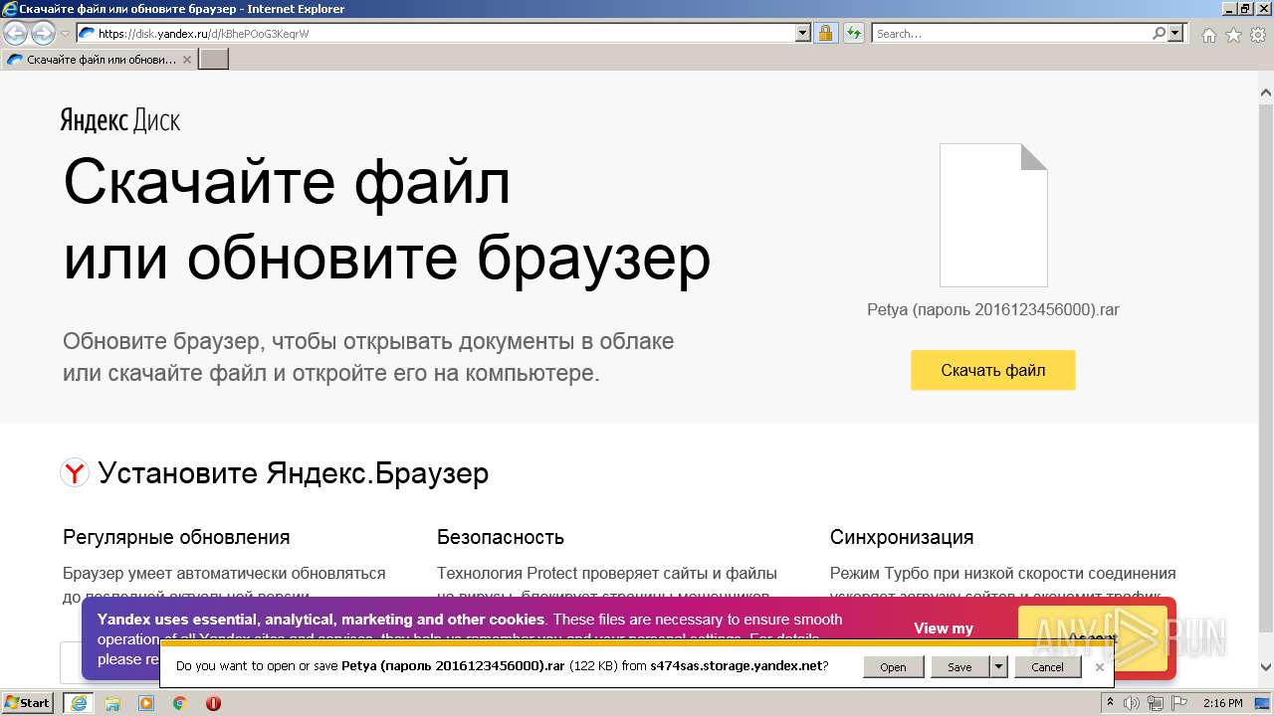
Task: Show hidden system tray icons arrow
Action: [1110, 703]
